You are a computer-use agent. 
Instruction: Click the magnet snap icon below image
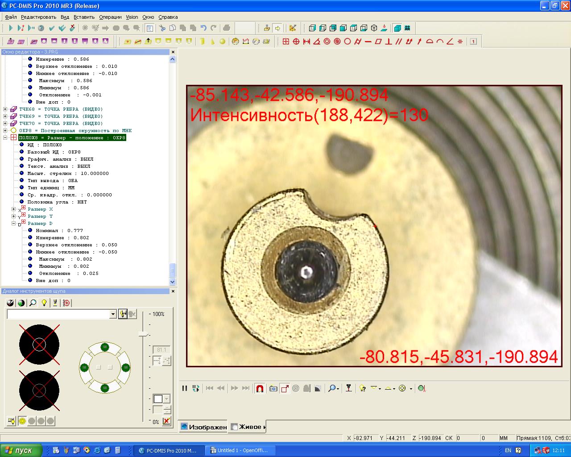260,389
